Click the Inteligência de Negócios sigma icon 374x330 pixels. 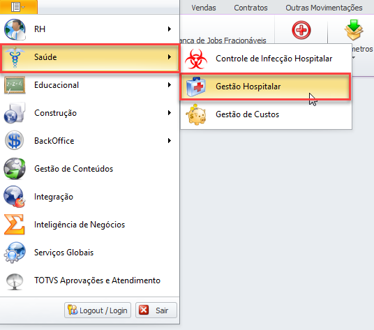pyautogui.click(x=15, y=224)
